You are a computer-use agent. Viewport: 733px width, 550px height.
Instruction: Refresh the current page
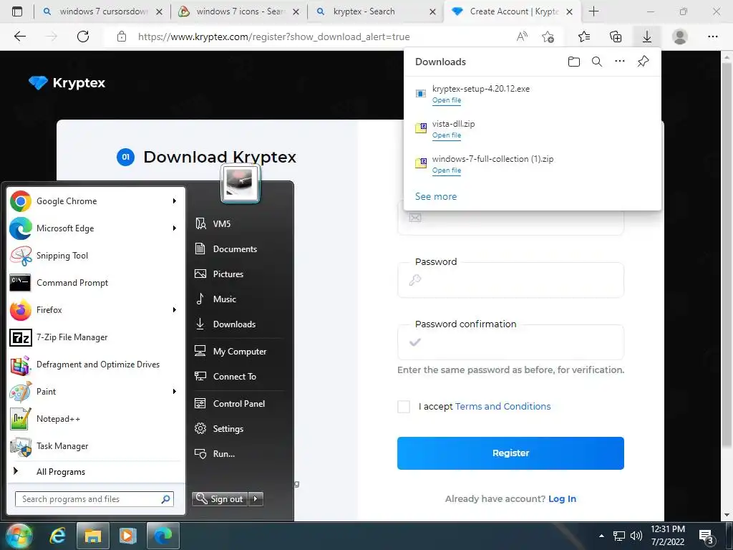point(83,37)
